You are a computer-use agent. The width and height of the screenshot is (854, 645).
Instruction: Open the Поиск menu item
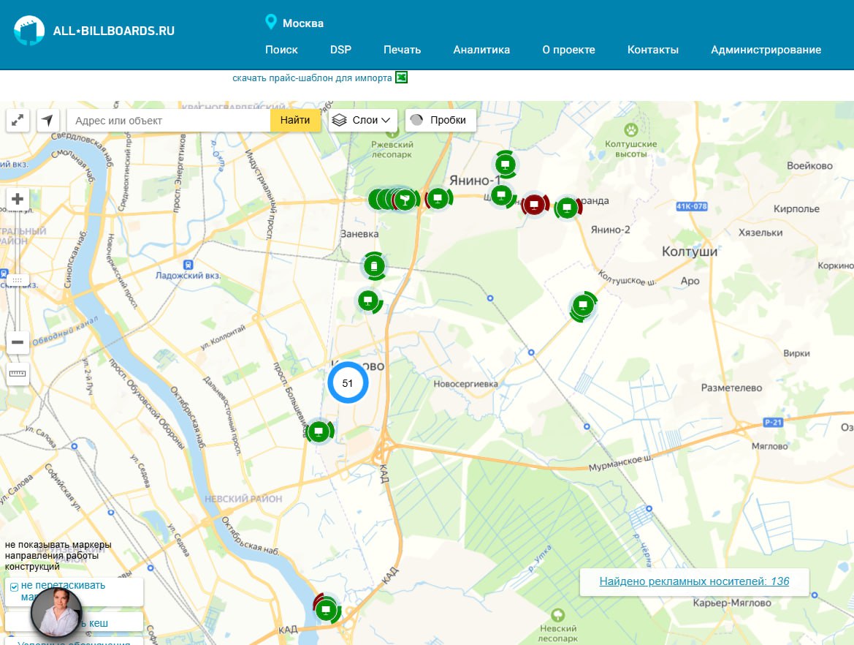(281, 50)
